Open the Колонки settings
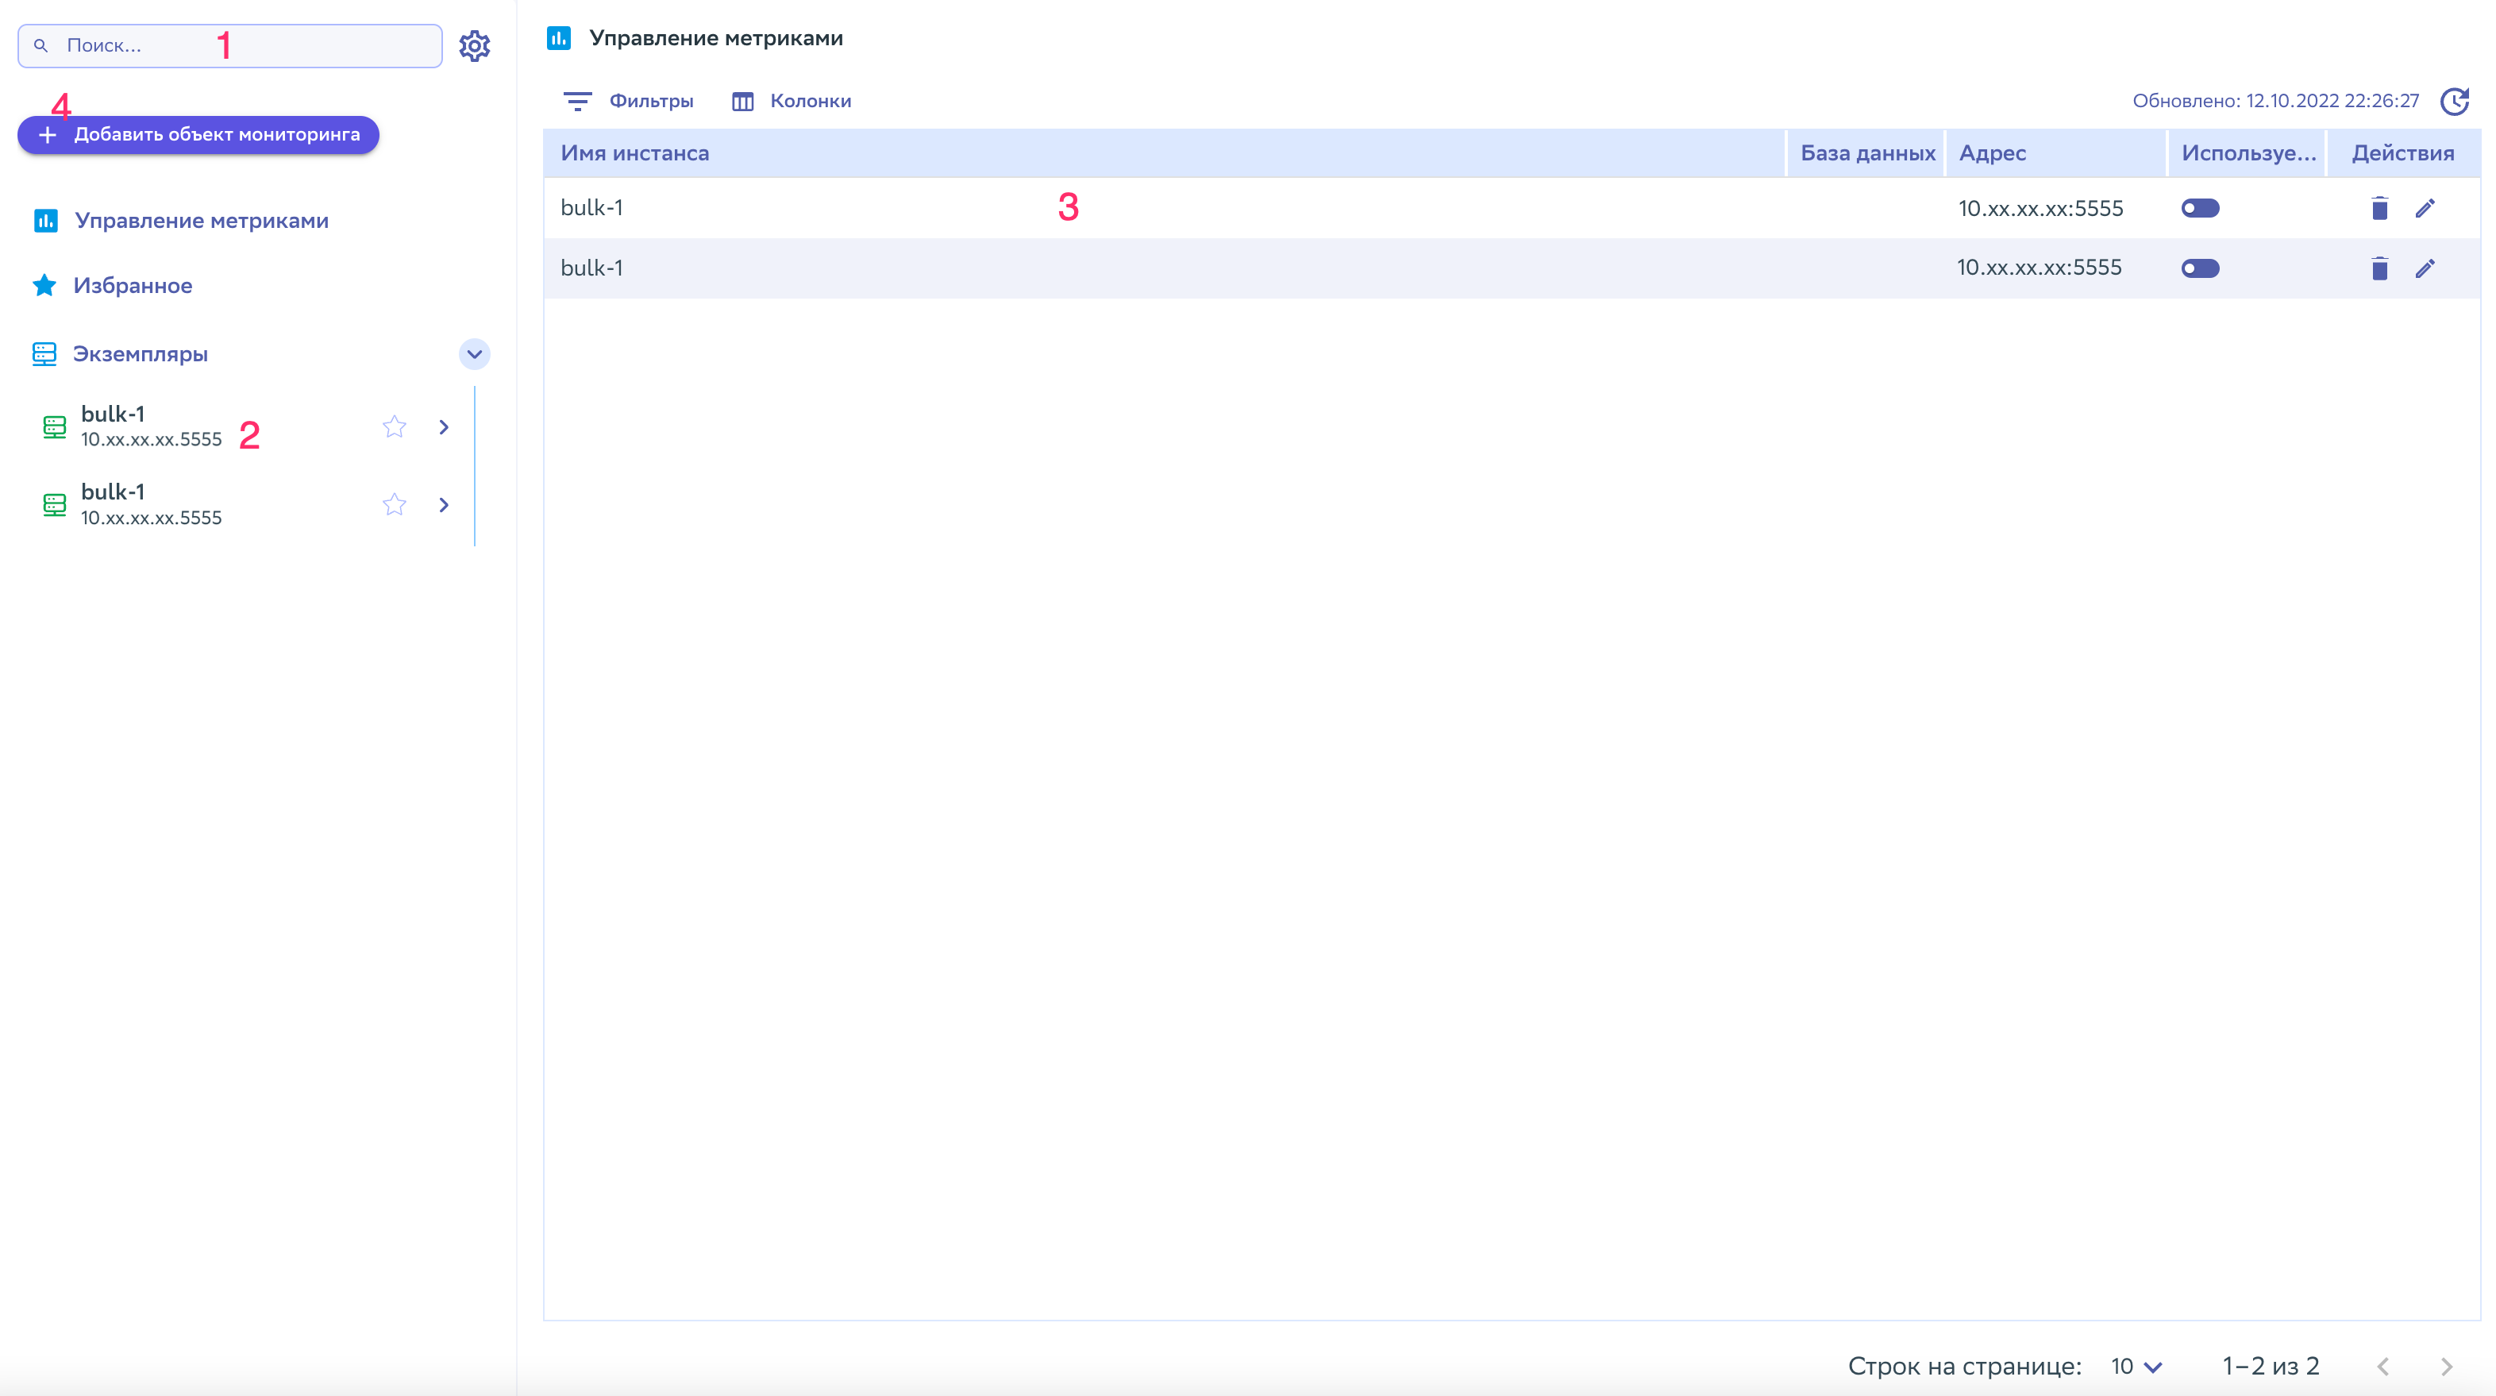This screenshot has height=1396, width=2496. pos(792,101)
